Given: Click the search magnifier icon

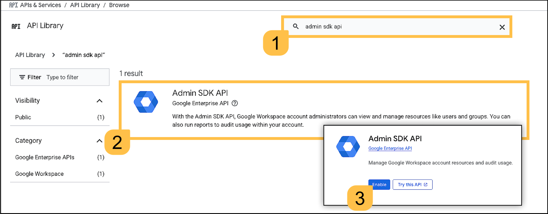Looking at the screenshot, I should click(x=296, y=27).
